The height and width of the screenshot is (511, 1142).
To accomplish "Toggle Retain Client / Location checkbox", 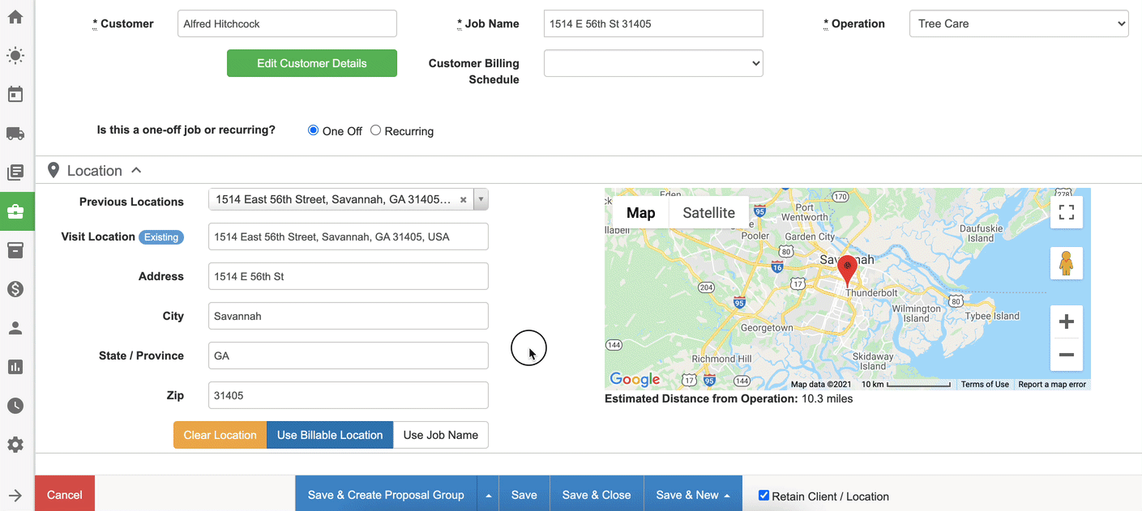I will click(763, 496).
